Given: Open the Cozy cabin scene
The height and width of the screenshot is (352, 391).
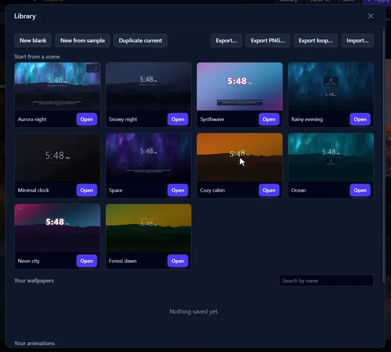Looking at the screenshot, I should tap(269, 190).
